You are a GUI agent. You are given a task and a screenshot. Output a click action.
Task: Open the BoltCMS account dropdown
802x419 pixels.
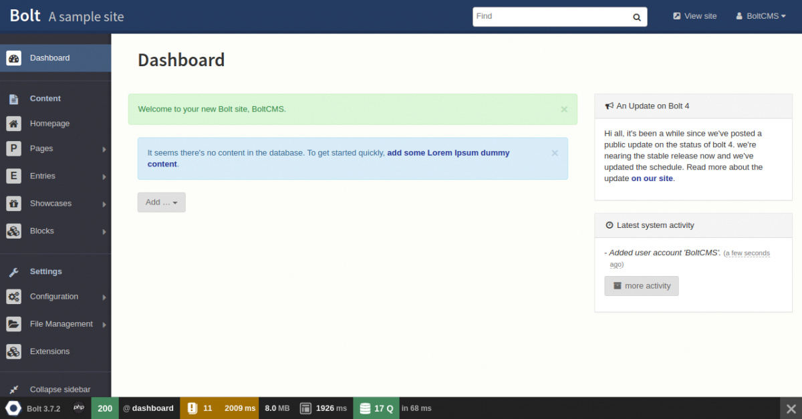[x=760, y=15]
